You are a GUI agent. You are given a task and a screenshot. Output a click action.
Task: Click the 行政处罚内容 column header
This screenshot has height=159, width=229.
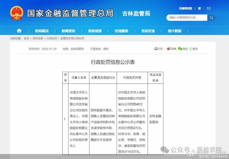[x=132, y=78]
